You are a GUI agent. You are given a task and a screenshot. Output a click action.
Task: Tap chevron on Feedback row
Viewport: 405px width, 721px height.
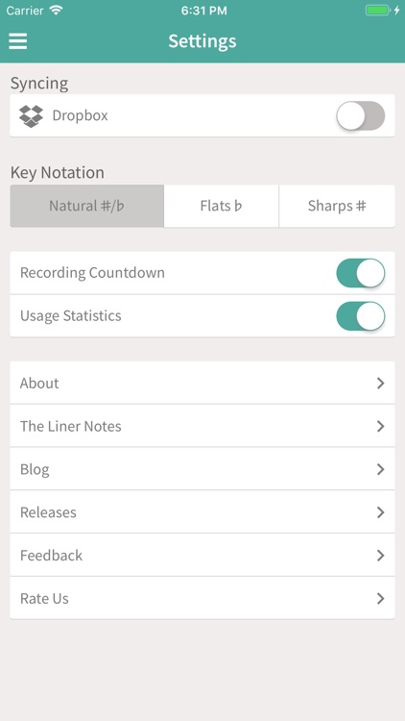(381, 556)
